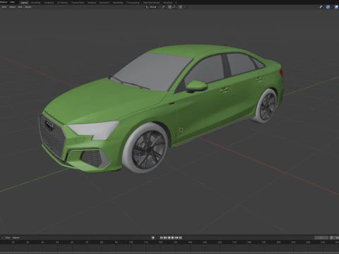Image resolution: width=339 pixels, height=254 pixels.
Task: Open the Texture Paint workspace tab
Action: (x=78, y=3)
